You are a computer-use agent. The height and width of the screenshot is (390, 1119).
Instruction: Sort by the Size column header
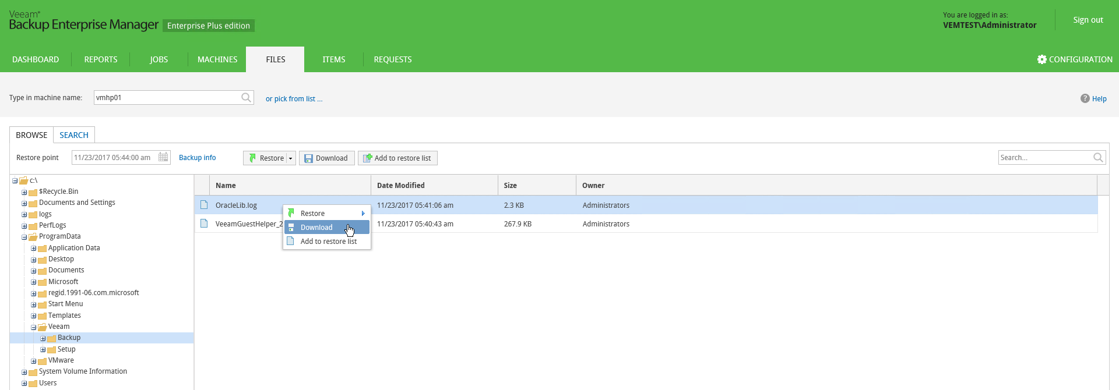[x=537, y=185]
